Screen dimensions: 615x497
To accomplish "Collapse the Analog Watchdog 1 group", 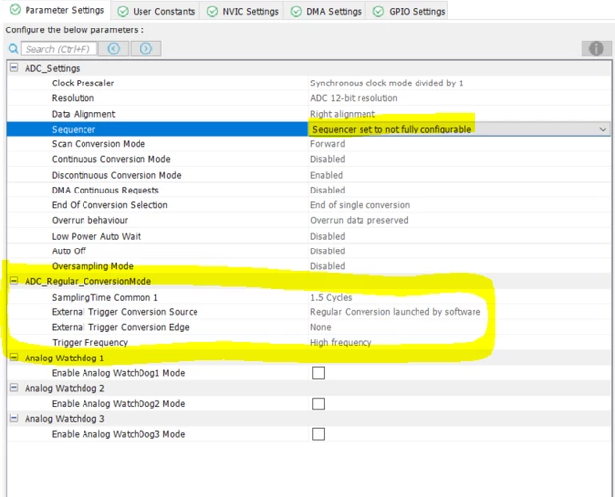I will coord(14,358).
